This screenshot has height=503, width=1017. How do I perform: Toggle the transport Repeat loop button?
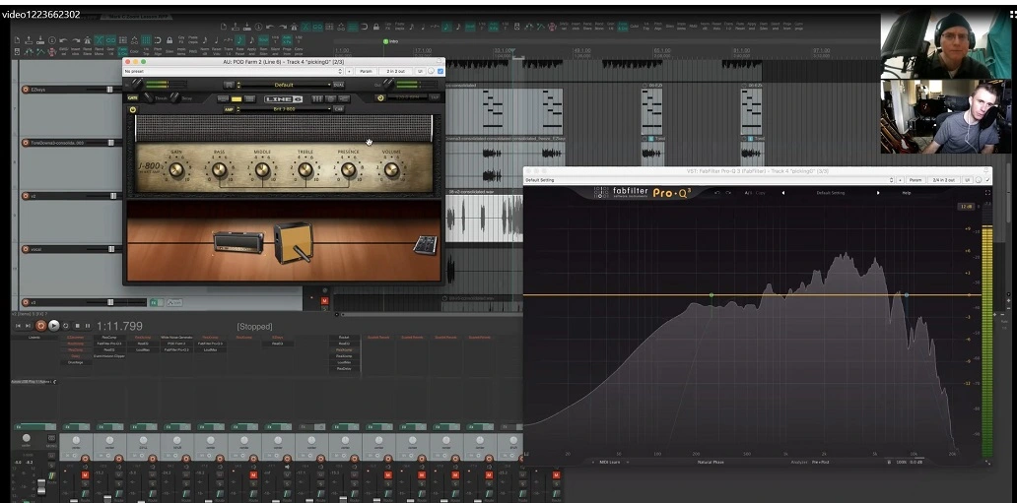coord(65,326)
